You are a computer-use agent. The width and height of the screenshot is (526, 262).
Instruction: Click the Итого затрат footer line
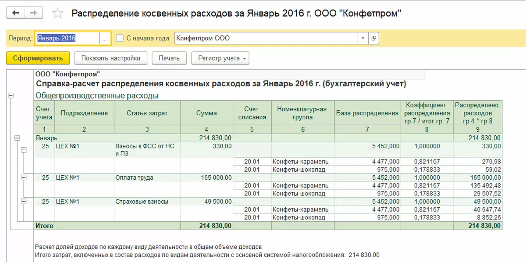click(207, 255)
